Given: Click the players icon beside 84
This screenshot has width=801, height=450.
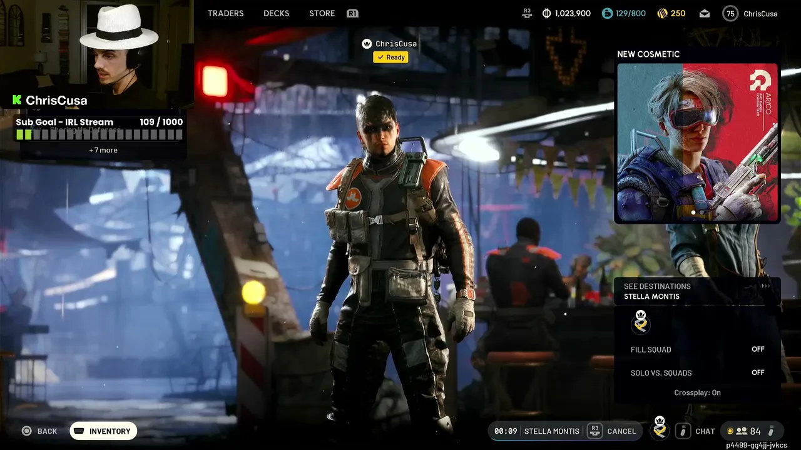Looking at the screenshot, I should pyautogui.click(x=742, y=431).
